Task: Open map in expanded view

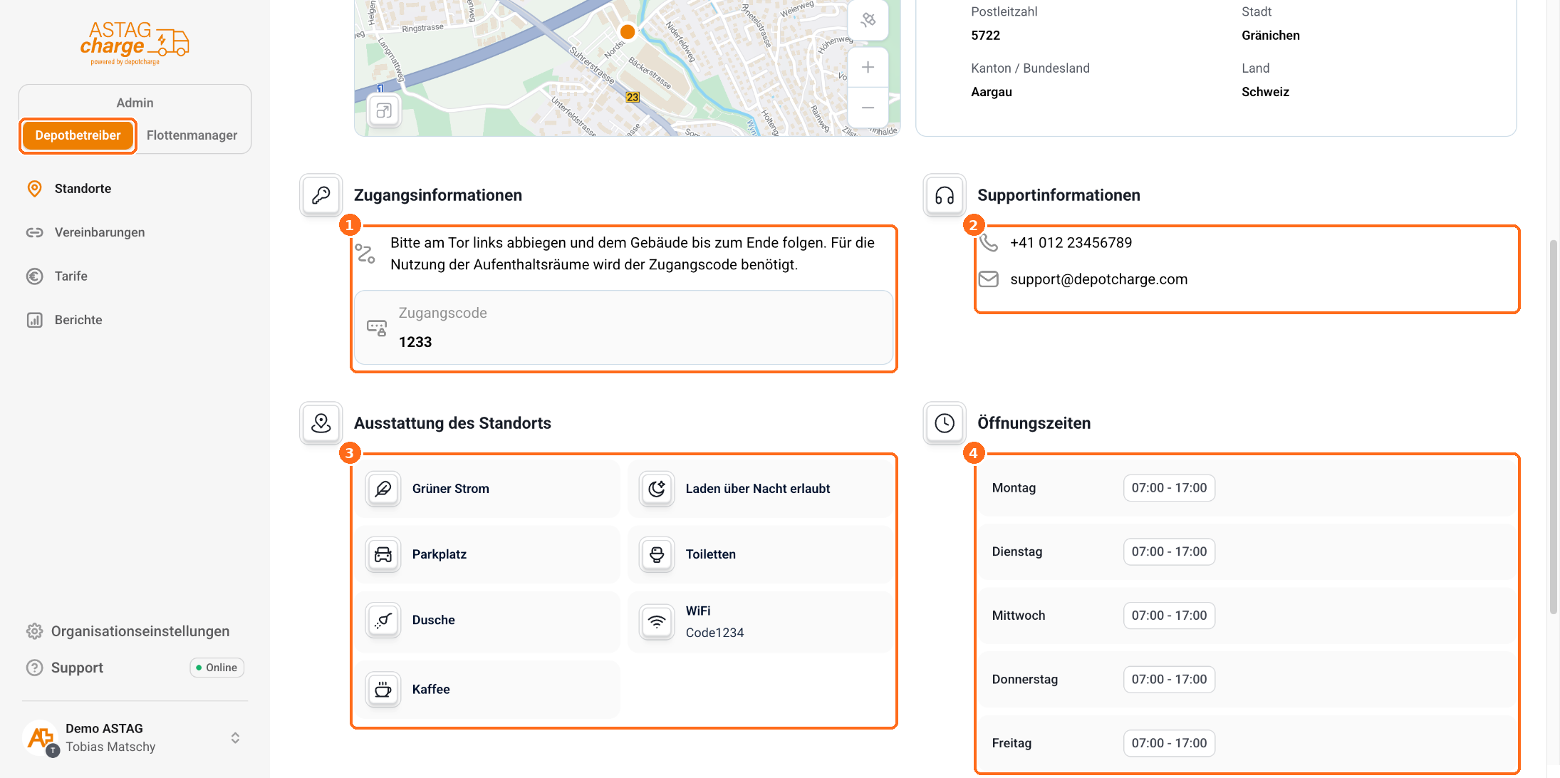Action: point(384,111)
